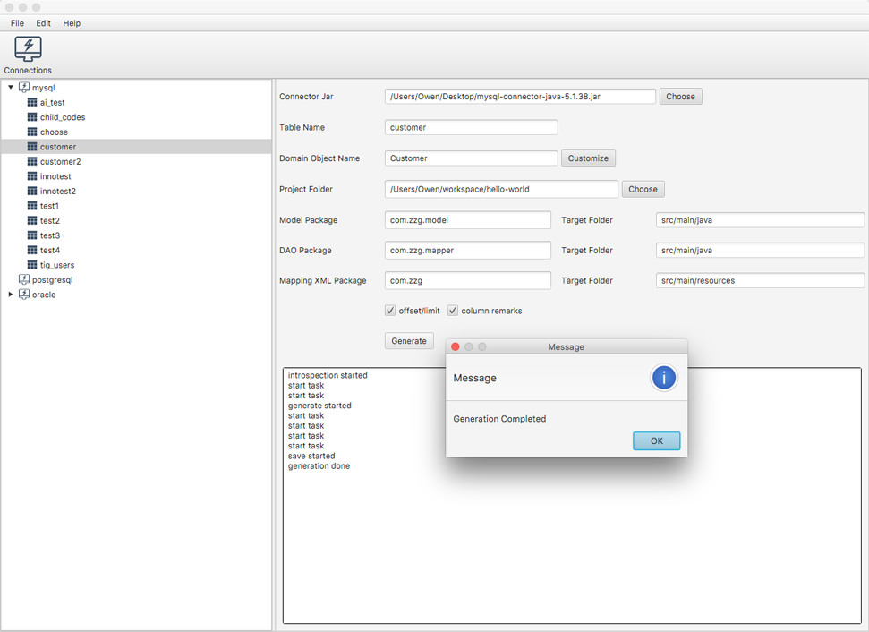The width and height of the screenshot is (869, 632).
Task: Click the child_codes table icon
Action: [x=32, y=117]
